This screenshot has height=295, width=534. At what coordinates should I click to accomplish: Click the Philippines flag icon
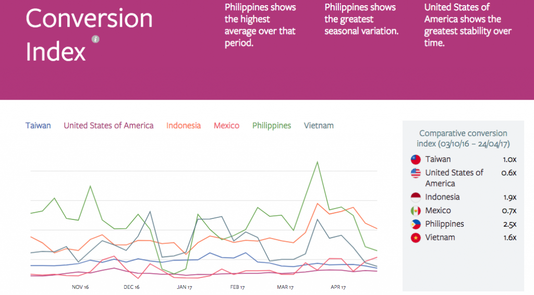click(416, 225)
